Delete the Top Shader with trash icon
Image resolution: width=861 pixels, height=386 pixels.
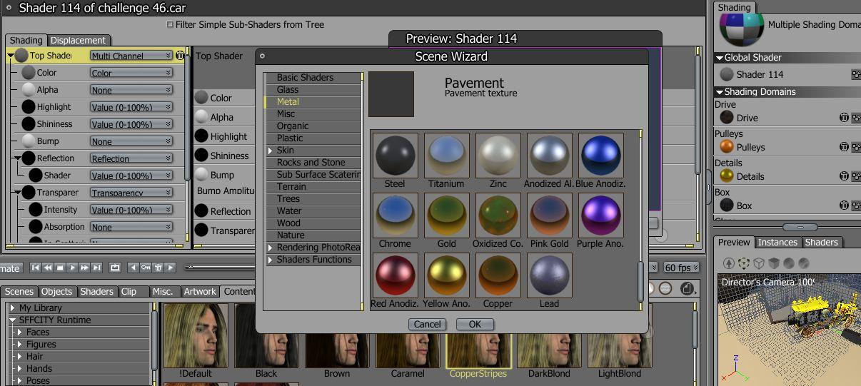tap(180, 55)
